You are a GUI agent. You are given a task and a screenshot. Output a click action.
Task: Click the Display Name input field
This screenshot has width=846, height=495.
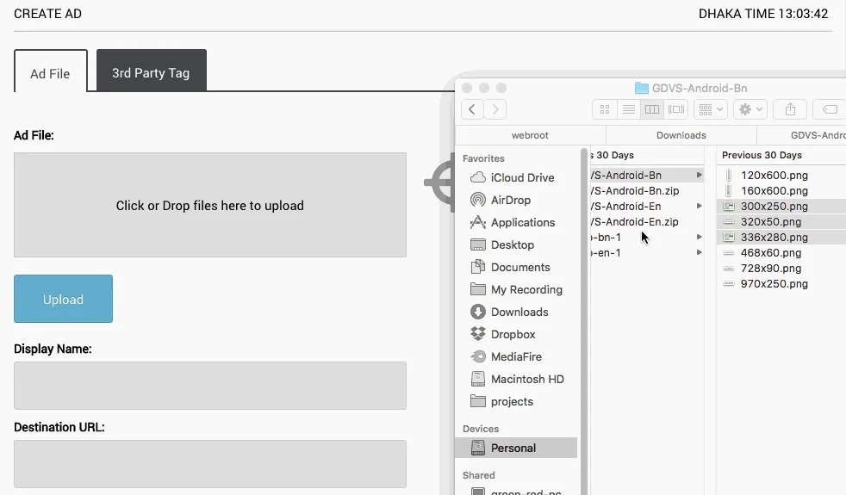210,386
